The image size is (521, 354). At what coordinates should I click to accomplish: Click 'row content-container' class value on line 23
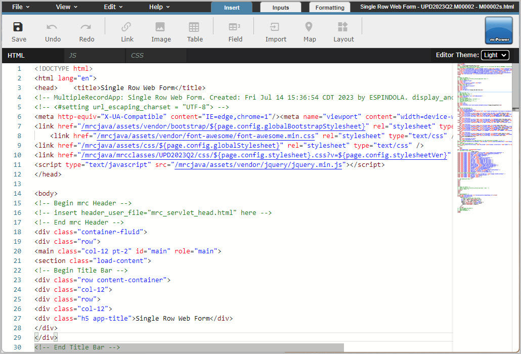[122, 280]
